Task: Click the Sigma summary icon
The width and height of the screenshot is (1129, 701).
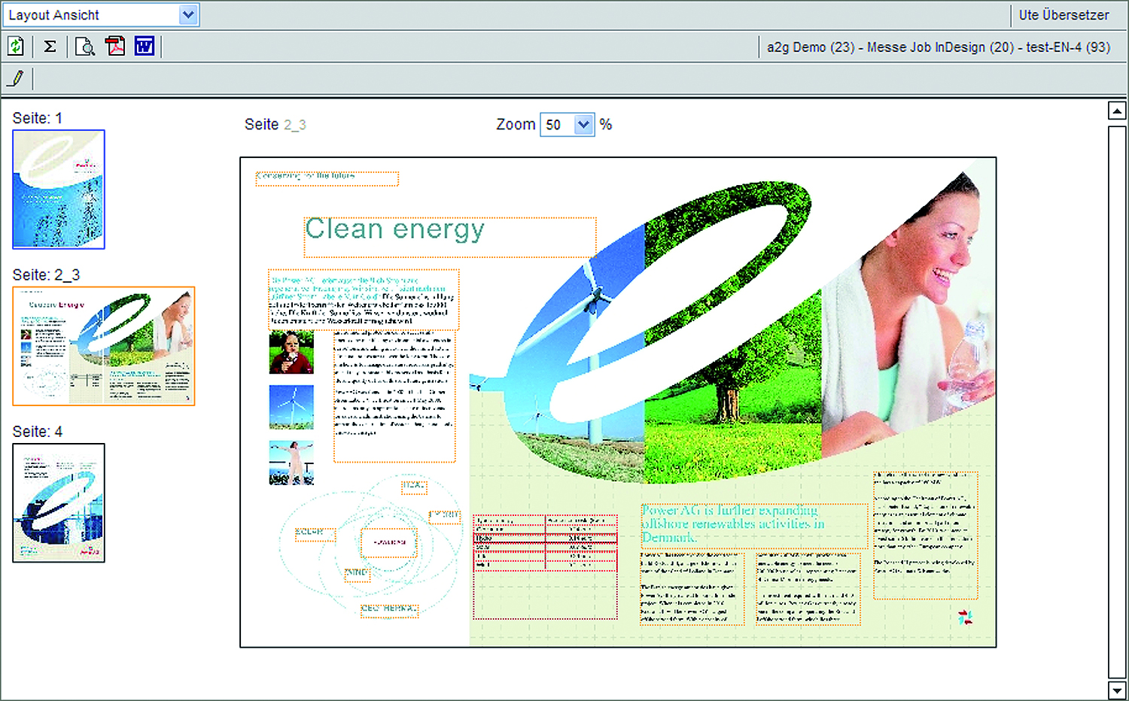Action: [50, 47]
